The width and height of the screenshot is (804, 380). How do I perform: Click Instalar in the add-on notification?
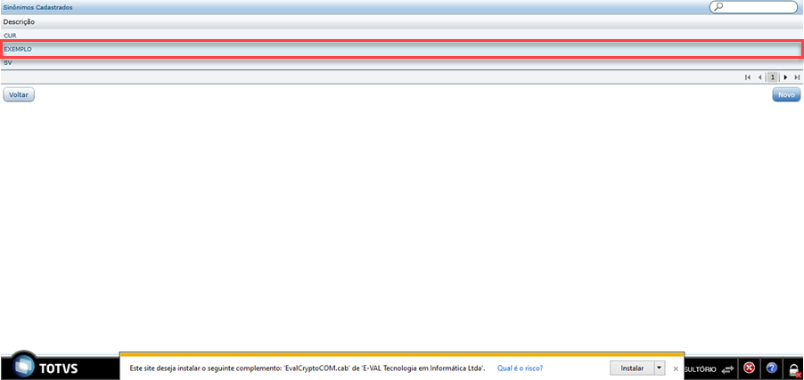click(x=632, y=368)
